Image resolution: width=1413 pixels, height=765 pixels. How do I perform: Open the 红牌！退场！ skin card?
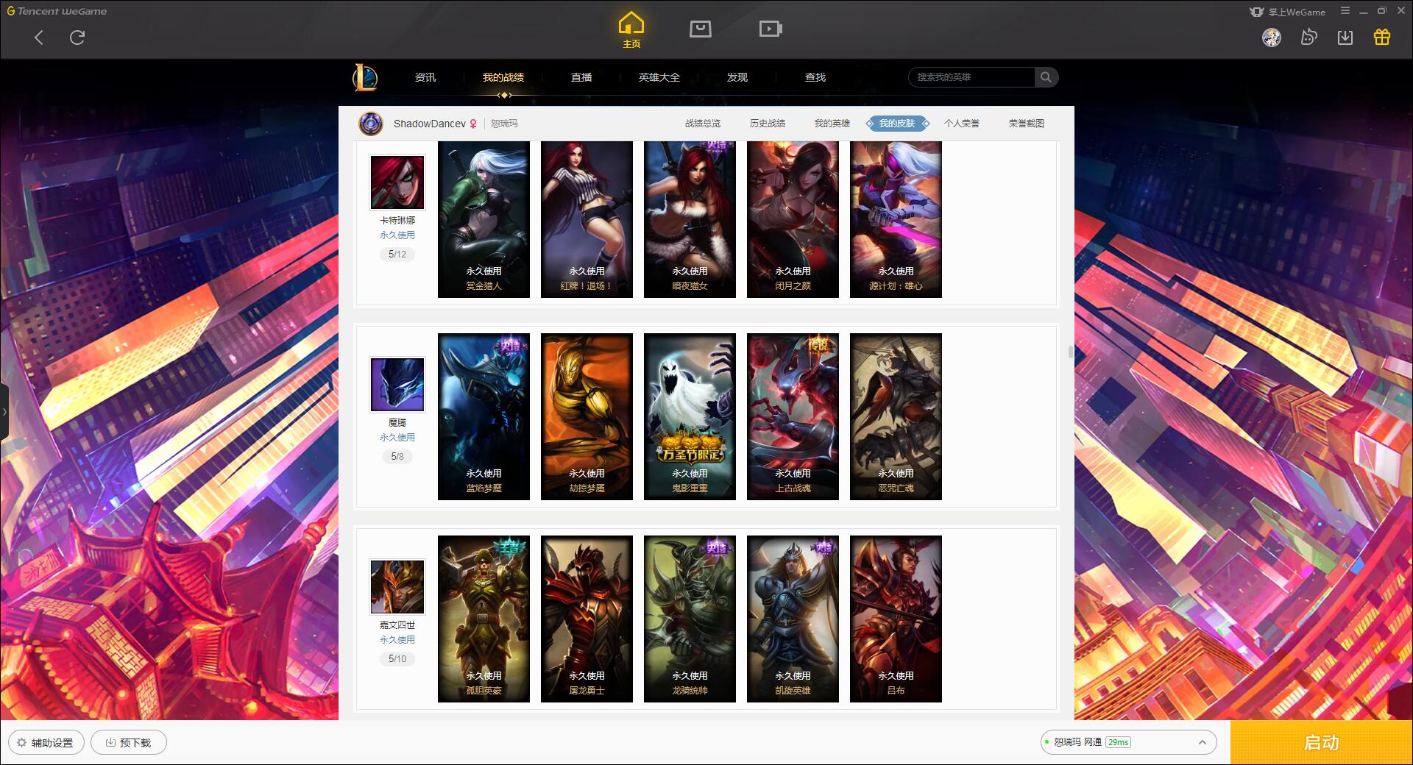(587, 219)
